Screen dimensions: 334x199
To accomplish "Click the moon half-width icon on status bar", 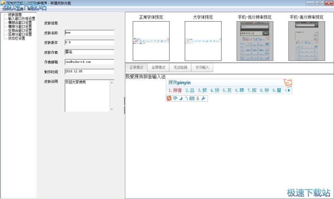I will [x=181, y=98].
